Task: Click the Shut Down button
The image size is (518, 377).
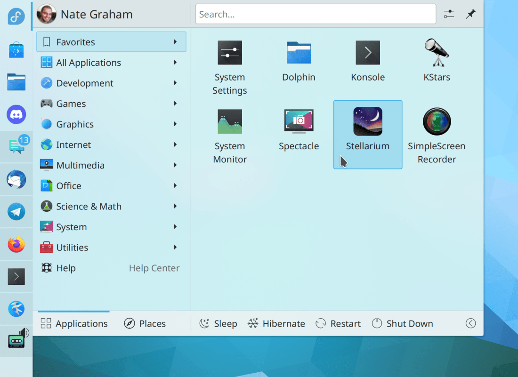Action: coord(403,324)
